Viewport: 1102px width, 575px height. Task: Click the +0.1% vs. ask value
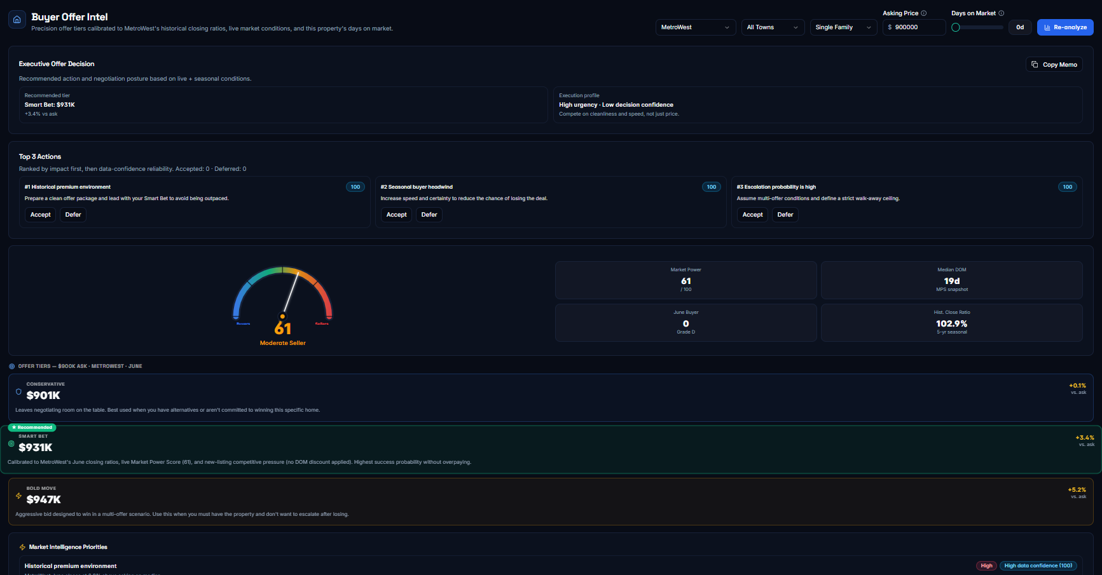pyautogui.click(x=1077, y=386)
